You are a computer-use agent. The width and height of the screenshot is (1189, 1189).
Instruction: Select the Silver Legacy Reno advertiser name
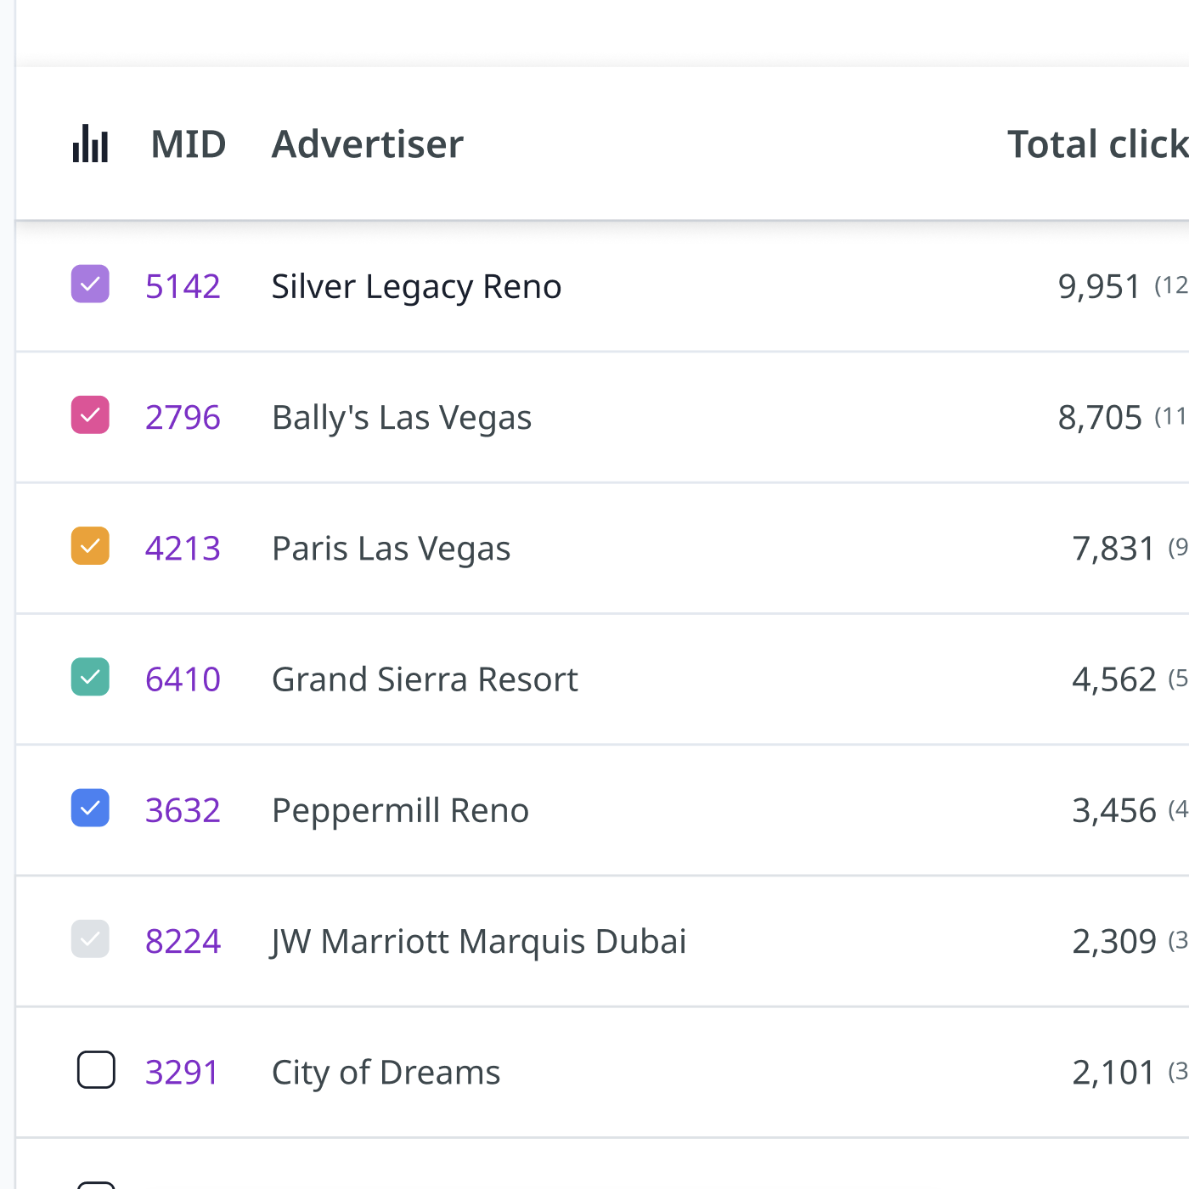point(416,287)
